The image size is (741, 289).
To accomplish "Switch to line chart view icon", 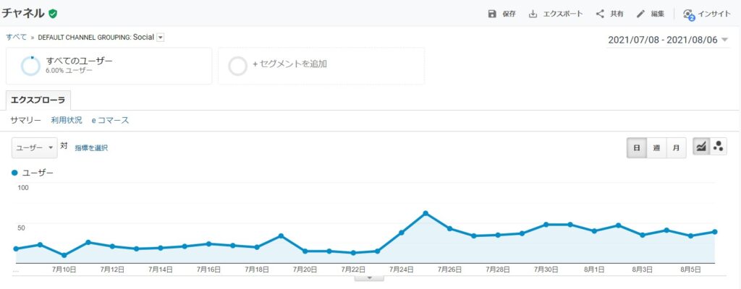I will (x=700, y=147).
